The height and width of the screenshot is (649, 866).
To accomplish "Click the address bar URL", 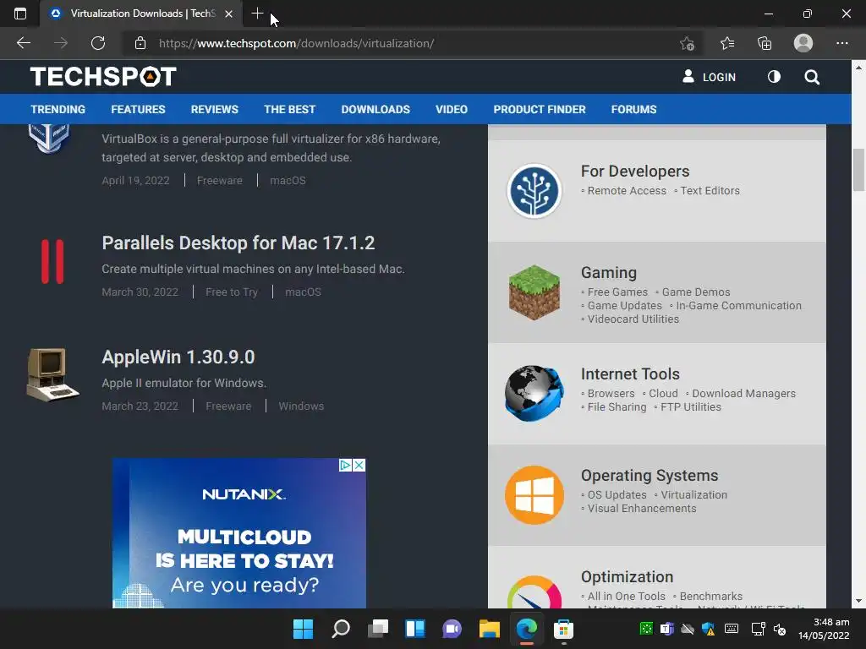I will [297, 43].
